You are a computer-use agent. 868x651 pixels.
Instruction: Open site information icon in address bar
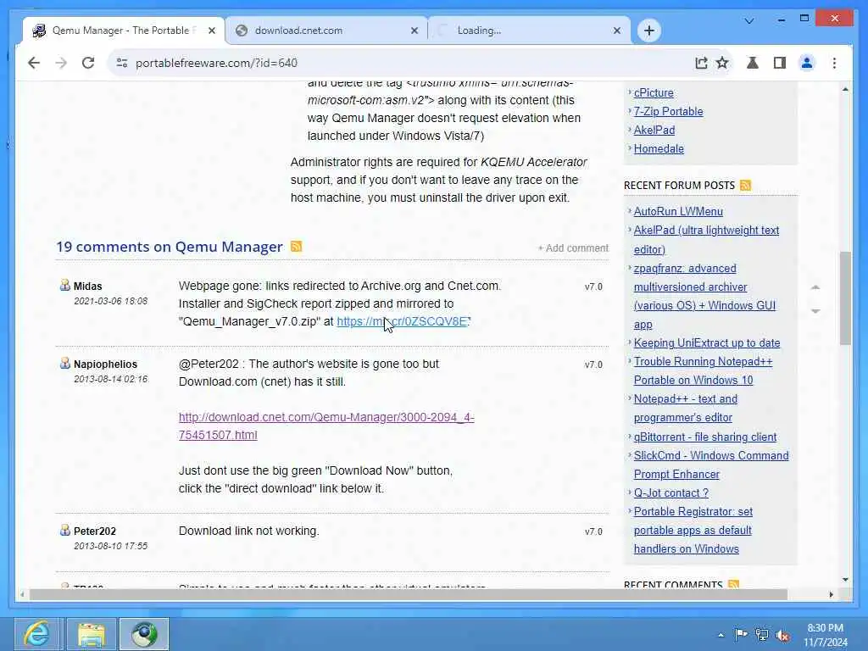[122, 63]
